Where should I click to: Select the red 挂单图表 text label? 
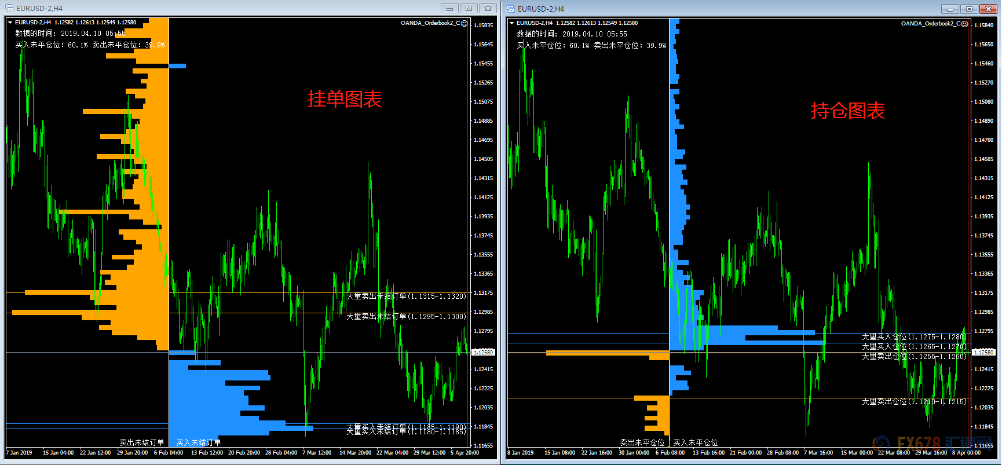click(345, 99)
